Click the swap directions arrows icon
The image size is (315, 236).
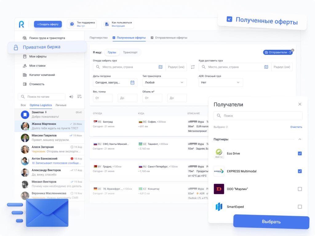(193, 67)
